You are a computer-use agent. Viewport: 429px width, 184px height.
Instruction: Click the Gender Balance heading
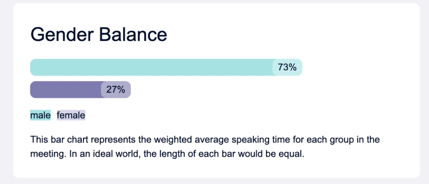[99, 35]
